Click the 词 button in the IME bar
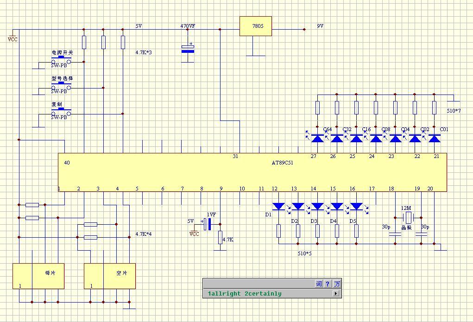 [x=319, y=284]
